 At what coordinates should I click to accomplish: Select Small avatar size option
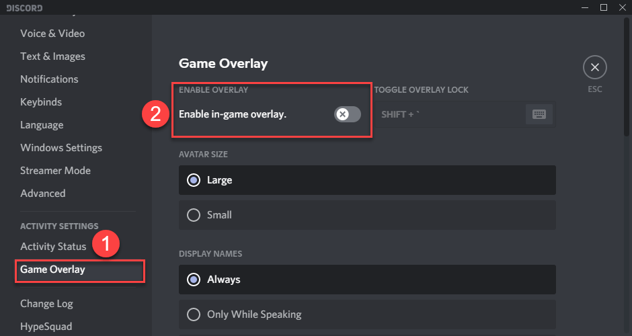(x=367, y=215)
